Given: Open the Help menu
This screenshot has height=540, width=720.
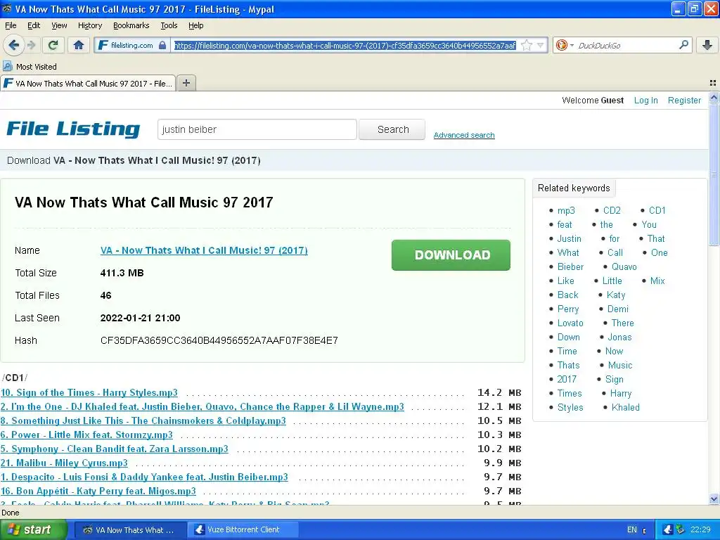Looking at the screenshot, I should [x=195, y=25].
